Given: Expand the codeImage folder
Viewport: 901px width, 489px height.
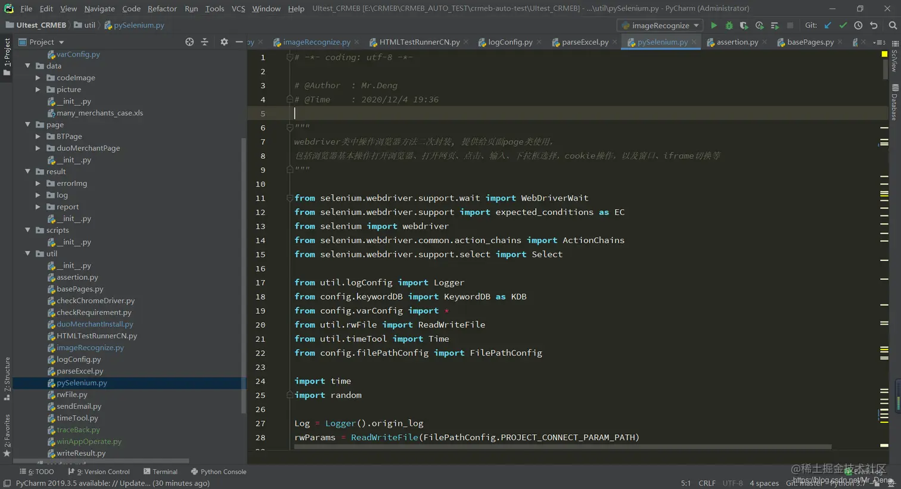Looking at the screenshot, I should [x=38, y=78].
